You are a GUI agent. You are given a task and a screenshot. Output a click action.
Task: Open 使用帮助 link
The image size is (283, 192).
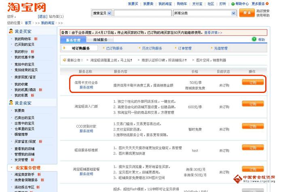[263, 15]
